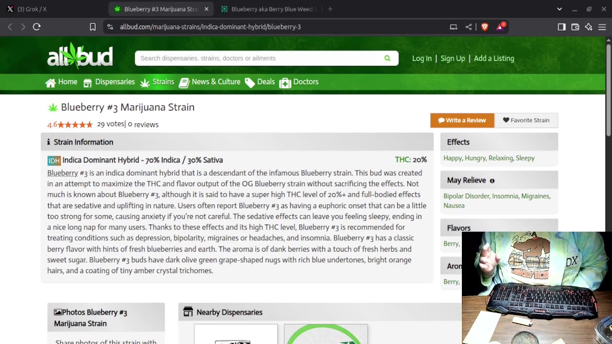Open Brave Shields lion icon

(484, 27)
